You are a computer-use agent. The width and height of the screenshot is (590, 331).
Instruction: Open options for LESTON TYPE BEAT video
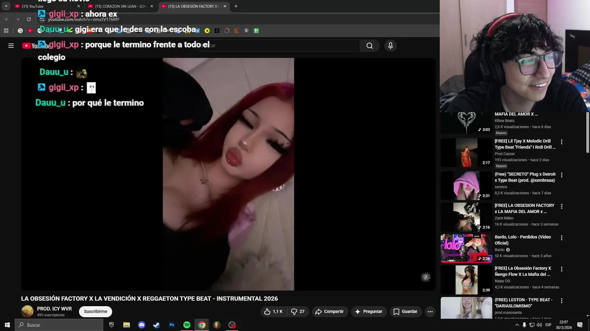coord(561,301)
